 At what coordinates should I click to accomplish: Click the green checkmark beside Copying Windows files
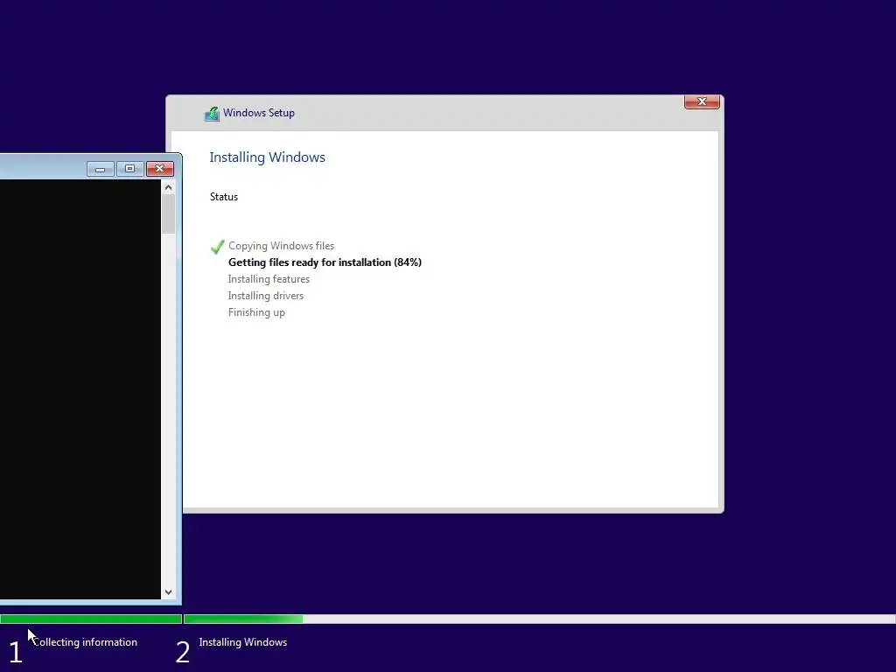pyautogui.click(x=218, y=246)
